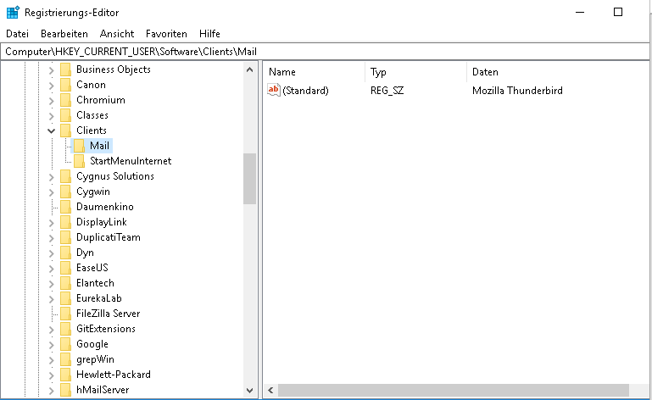Click the tree scrollbar up arrow
The width and height of the screenshot is (652, 400).
point(249,69)
